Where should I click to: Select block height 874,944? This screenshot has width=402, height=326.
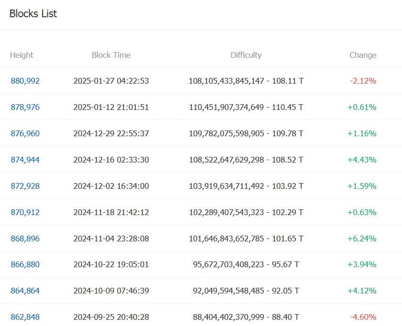click(x=25, y=160)
